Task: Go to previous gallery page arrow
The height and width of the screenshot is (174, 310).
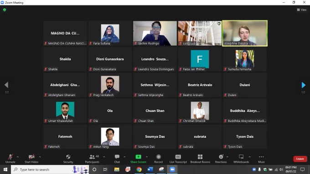Action: click(6, 85)
